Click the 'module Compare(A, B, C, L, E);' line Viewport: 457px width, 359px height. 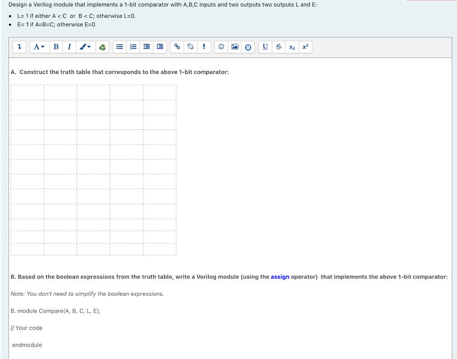click(x=59, y=311)
